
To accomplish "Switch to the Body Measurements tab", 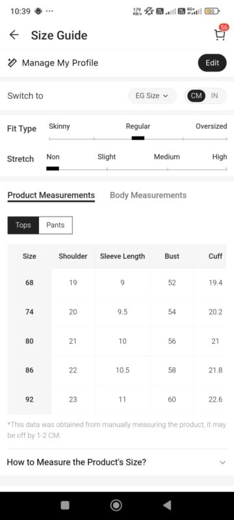I will click(148, 196).
